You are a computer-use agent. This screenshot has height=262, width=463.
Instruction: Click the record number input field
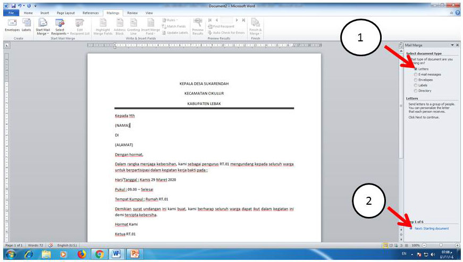pyautogui.click(x=227, y=20)
